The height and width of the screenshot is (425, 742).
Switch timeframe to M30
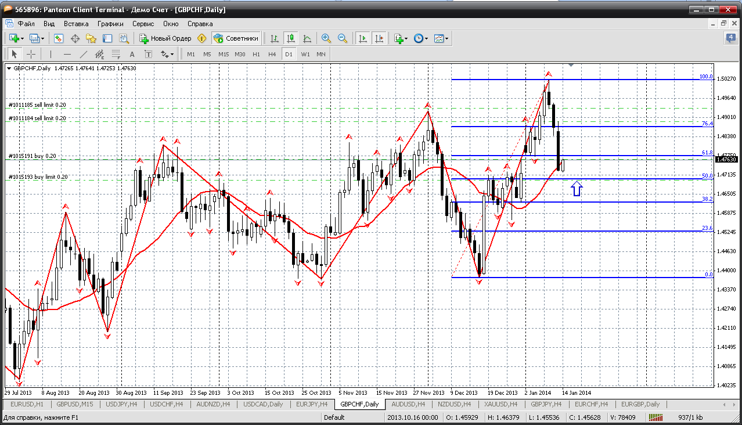[x=240, y=54]
